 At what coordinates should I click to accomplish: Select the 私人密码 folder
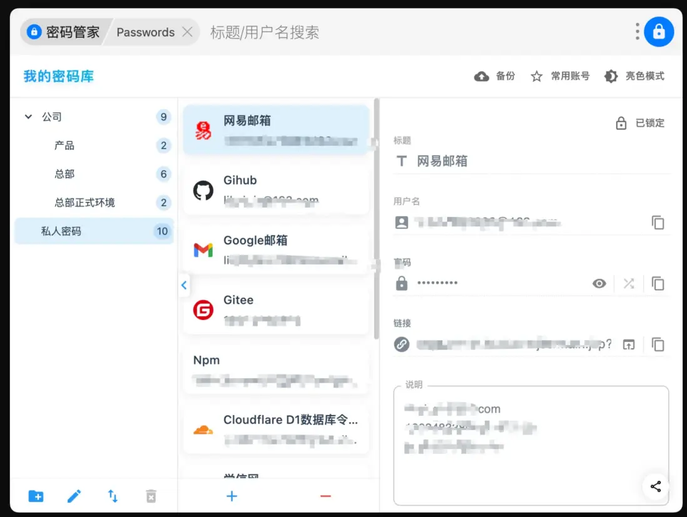[x=94, y=231]
